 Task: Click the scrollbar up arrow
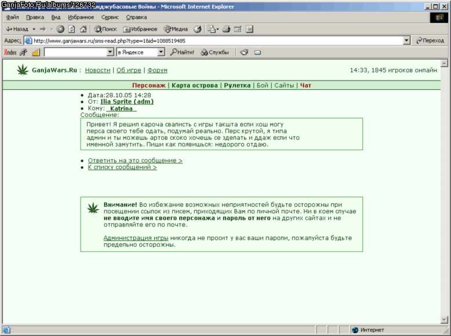click(445, 63)
